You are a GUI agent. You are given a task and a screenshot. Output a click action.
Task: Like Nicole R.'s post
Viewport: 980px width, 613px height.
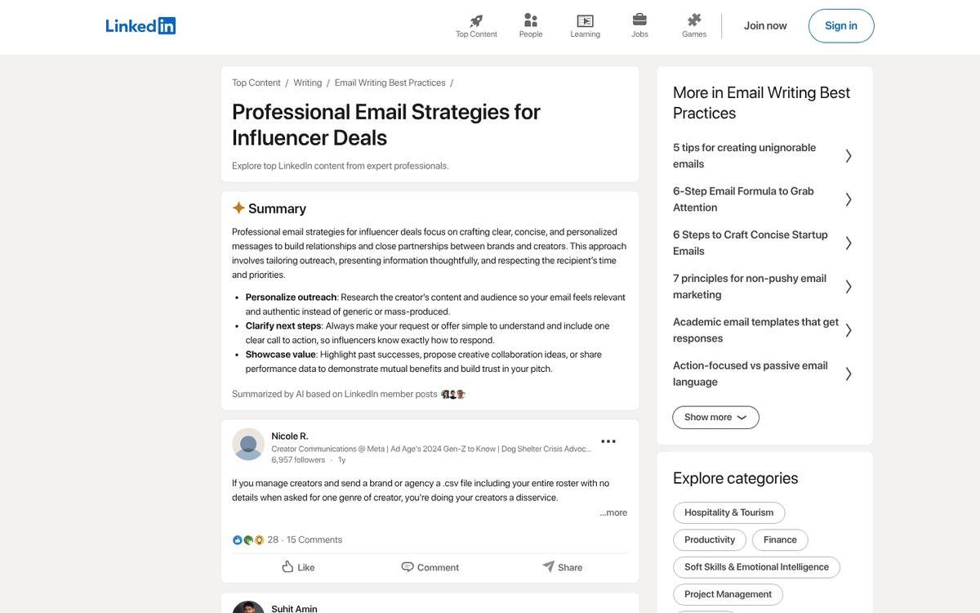click(x=298, y=567)
